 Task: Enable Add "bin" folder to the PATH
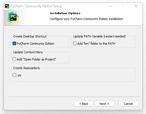pyautogui.click(x=75, y=44)
